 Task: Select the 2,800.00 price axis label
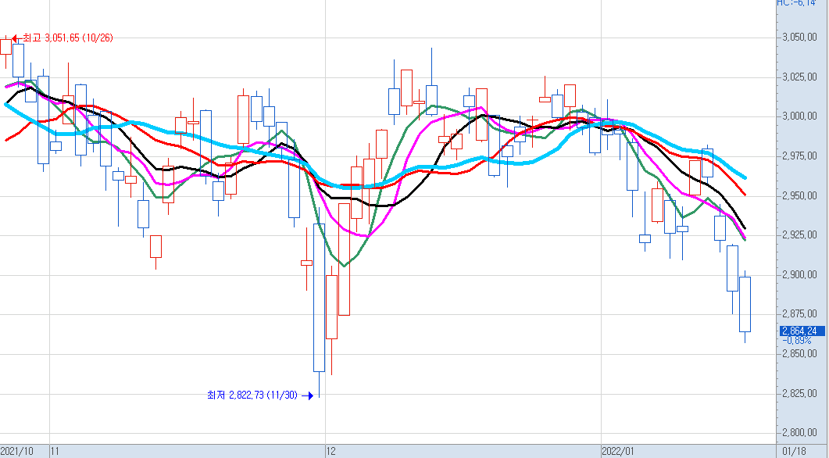(x=799, y=433)
